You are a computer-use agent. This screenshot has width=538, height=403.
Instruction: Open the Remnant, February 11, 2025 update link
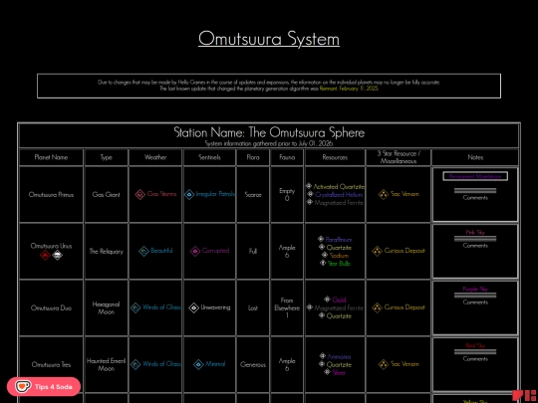pos(349,89)
